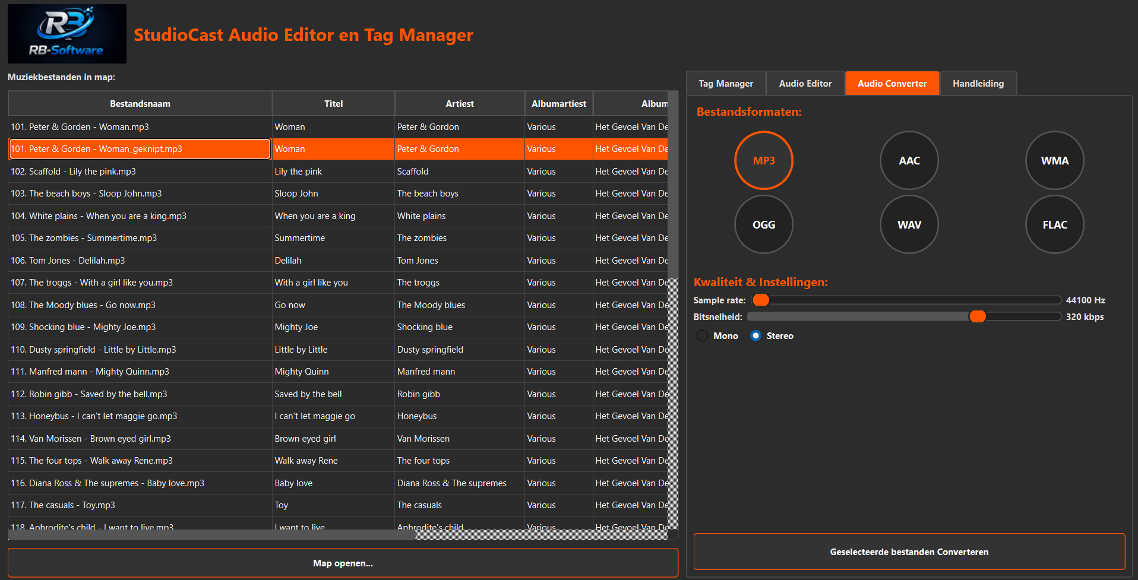The image size is (1138, 580).
Task: Open the Handleiding tab
Action: tap(978, 83)
